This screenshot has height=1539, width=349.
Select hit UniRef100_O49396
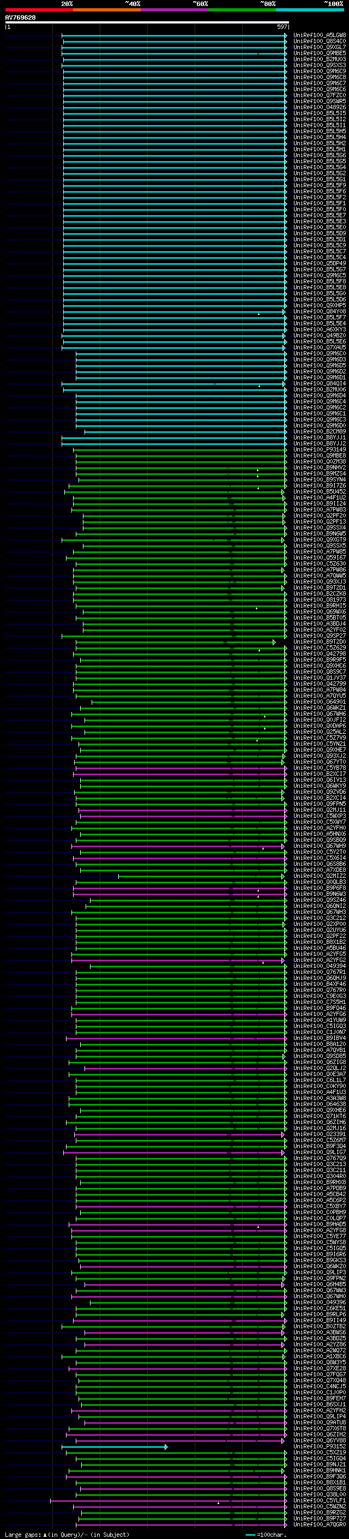tap(320, 1302)
